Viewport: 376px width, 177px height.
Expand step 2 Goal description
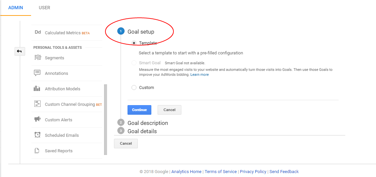(148, 123)
